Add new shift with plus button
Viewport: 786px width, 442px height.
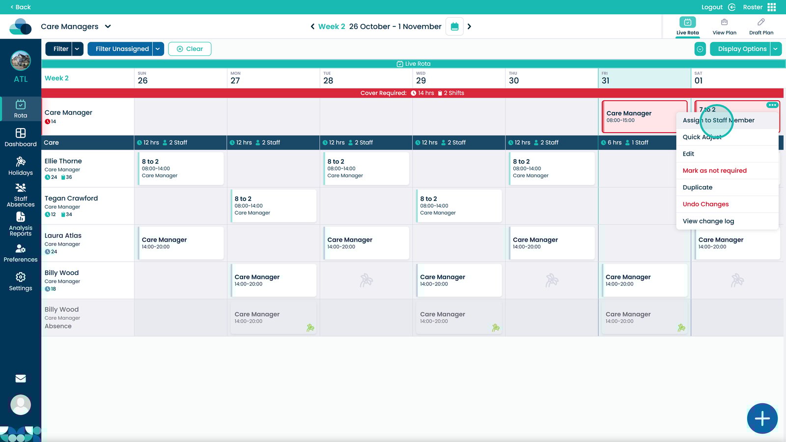tap(762, 418)
